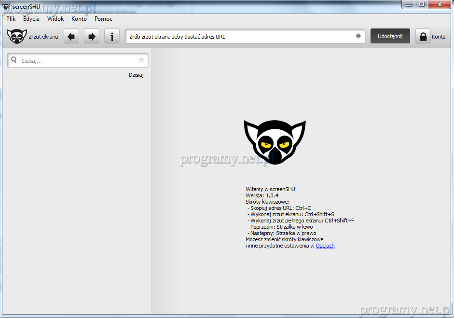Follow the Opcjach link

[x=325, y=246]
